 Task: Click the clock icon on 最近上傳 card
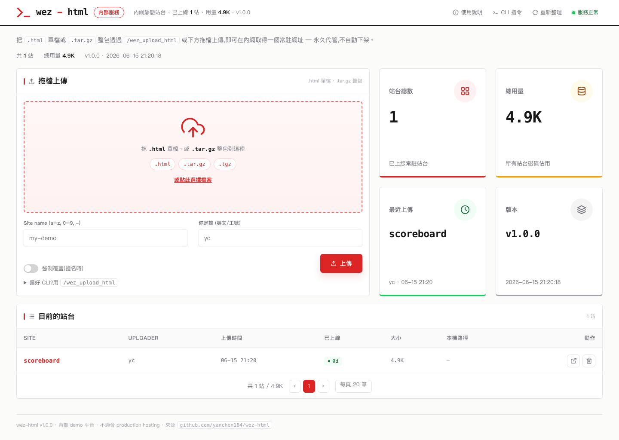pyautogui.click(x=465, y=210)
